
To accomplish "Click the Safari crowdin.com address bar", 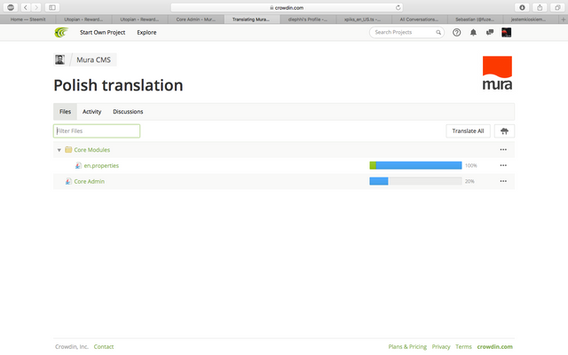I will [x=287, y=8].
